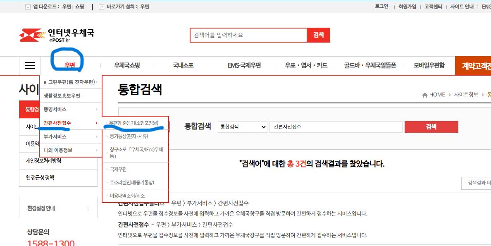Select 주소라벨인쇄(등기통상) submenu item
491x246 pixels.
click(135, 182)
